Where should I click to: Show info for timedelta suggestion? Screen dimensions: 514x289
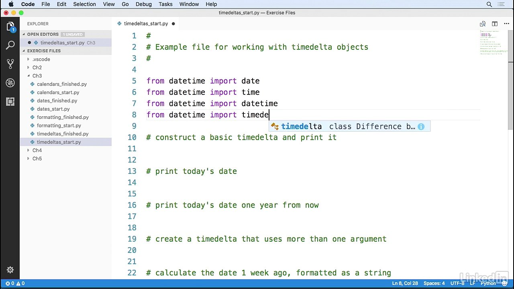[421, 126]
